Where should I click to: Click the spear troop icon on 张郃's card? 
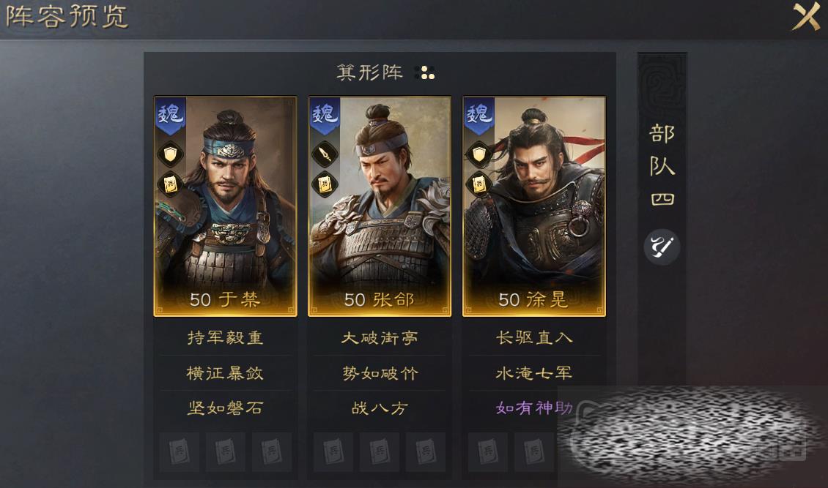coord(324,154)
